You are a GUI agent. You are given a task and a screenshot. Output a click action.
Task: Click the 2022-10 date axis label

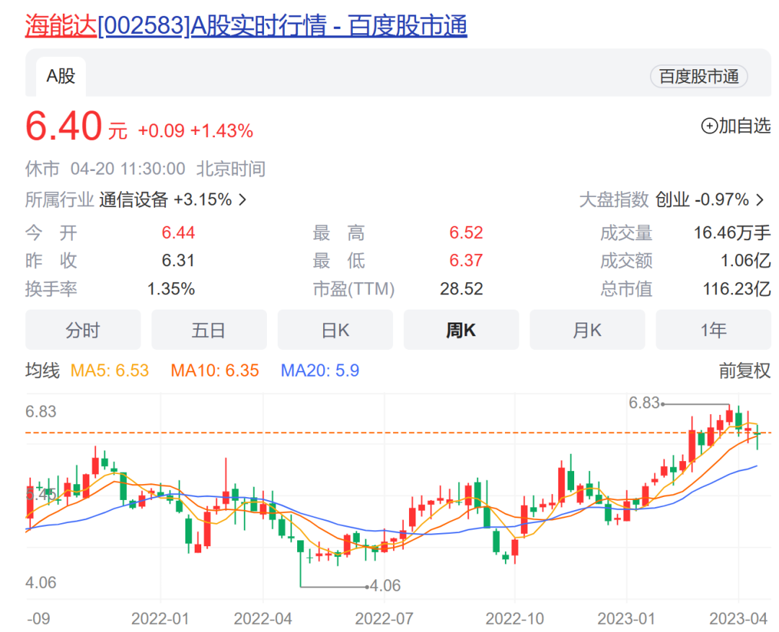pyautogui.click(x=515, y=618)
